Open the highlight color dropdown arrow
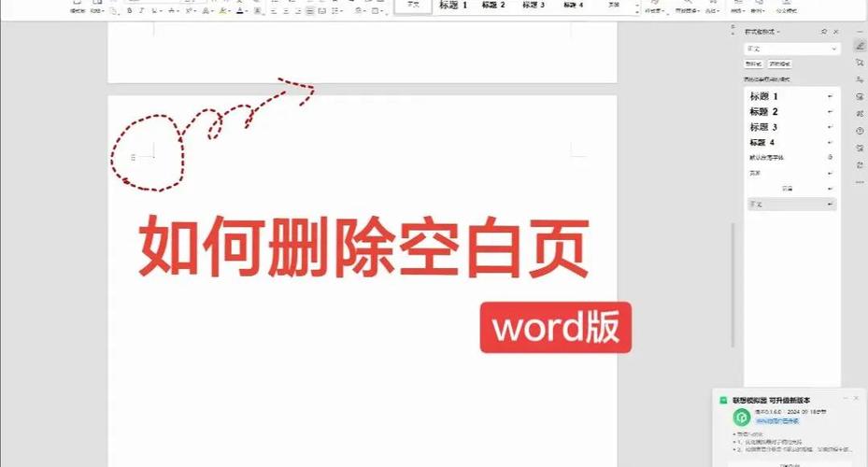This screenshot has width=868, height=467. point(229,10)
